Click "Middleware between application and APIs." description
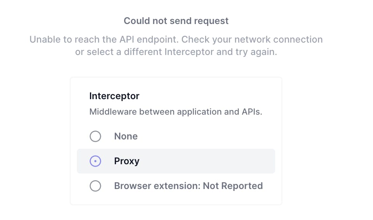The width and height of the screenshot is (373, 220). click(x=176, y=112)
